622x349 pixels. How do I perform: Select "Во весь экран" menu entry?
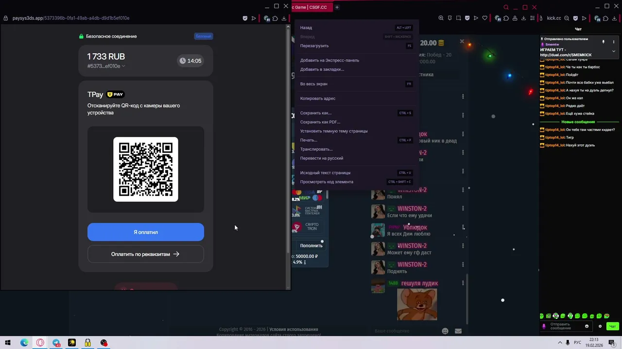[x=356, y=84]
